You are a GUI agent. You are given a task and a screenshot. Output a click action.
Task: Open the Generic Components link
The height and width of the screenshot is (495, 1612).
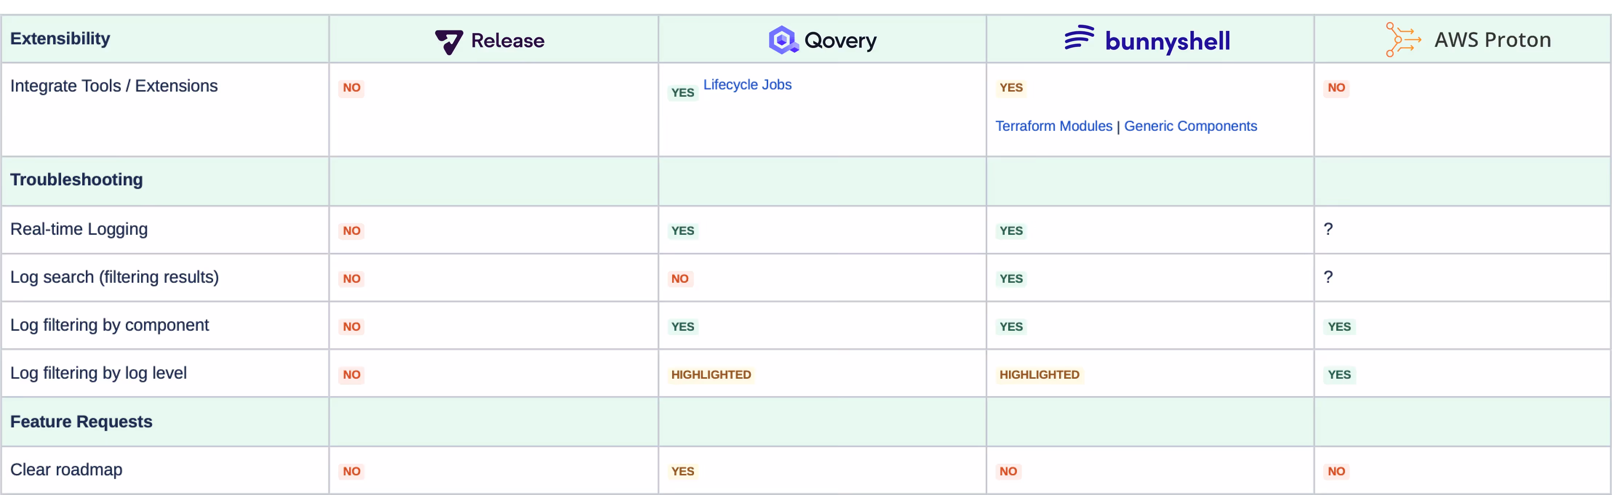tap(1190, 126)
